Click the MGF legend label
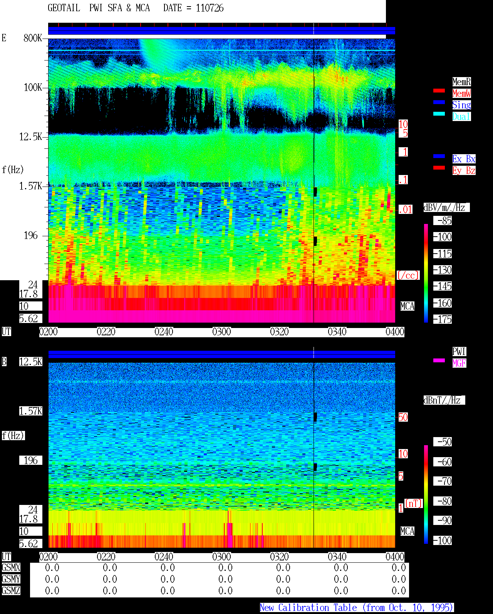 (x=459, y=363)
